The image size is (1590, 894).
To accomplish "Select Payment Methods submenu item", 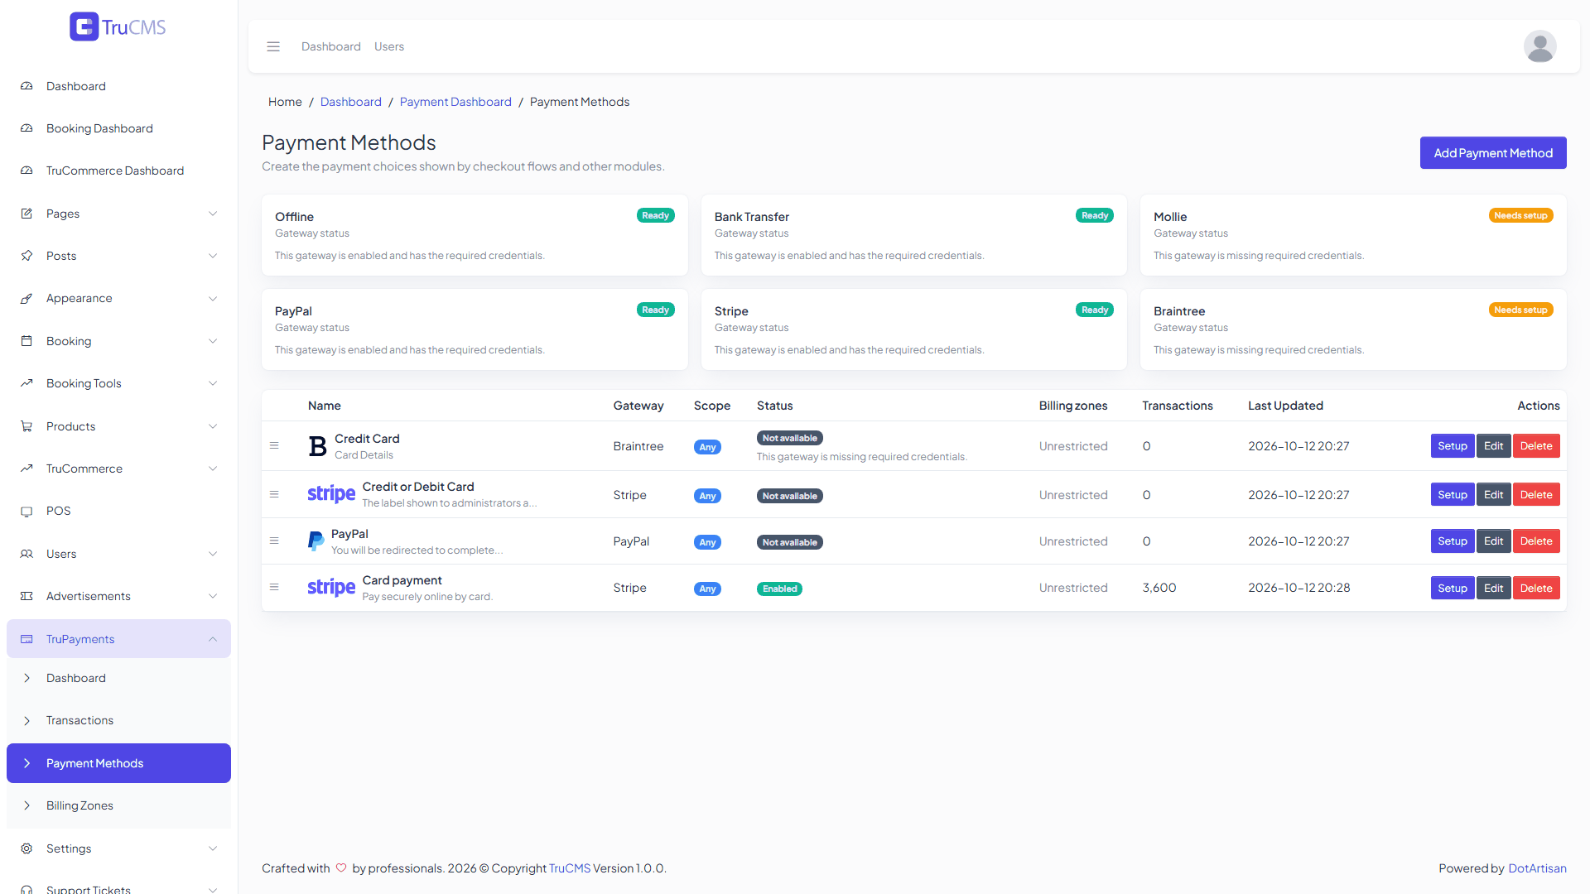I will coord(118,763).
